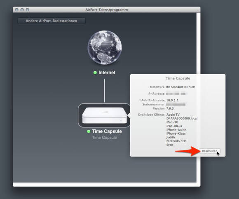Viewport: 239px width, 199px height.
Task: Click the 'Drahtlose Clients' label
Action: pyautogui.click(x=151, y=115)
